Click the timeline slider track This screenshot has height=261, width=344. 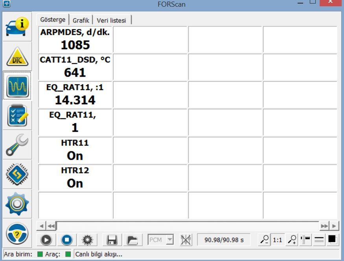tap(188, 226)
